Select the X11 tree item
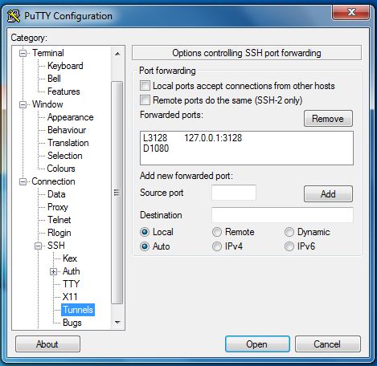Image resolution: width=377 pixels, height=366 pixels. pyautogui.click(x=70, y=297)
